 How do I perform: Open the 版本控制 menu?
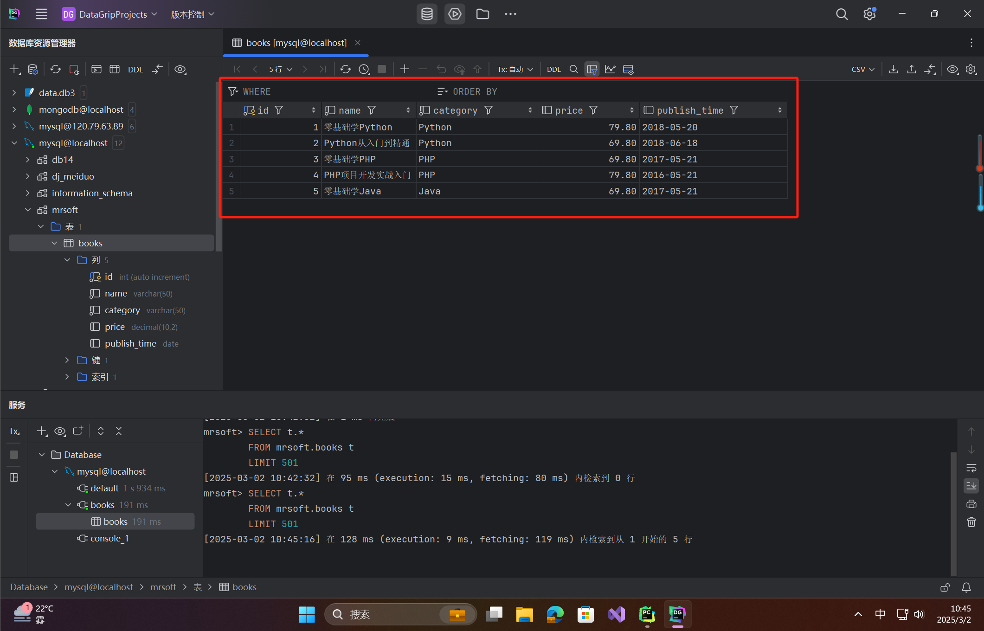193,14
